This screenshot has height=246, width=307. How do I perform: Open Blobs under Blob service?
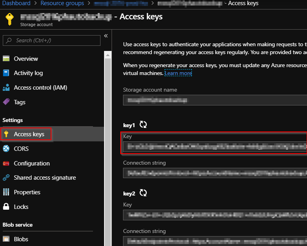pyautogui.click(x=21, y=239)
